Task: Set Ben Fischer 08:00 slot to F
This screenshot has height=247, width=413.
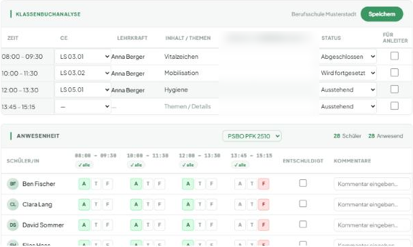Action: tap(107, 184)
